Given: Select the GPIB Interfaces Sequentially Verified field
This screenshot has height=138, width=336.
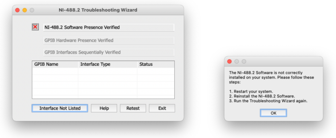Looking at the screenshot, I should point(109,52).
